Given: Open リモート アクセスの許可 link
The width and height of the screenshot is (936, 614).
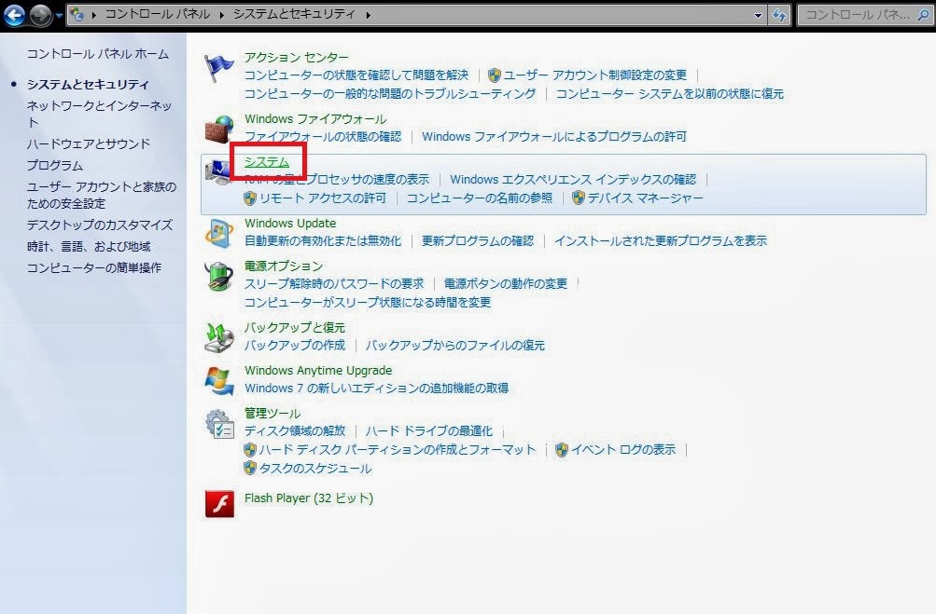Looking at the screenshot, I should tap(323, 198).
